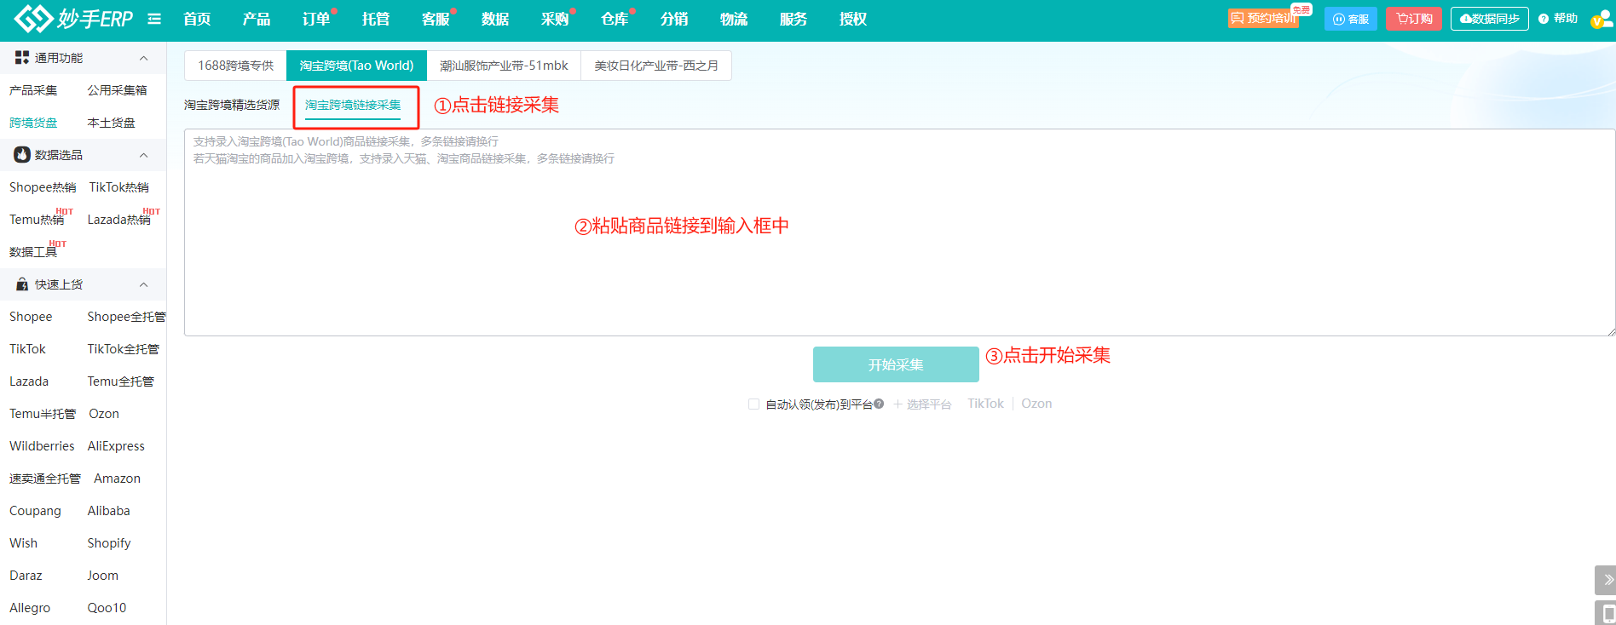Switch to the 1688跨境专供 tab
Screen dimensions: 1616x625
236,66
